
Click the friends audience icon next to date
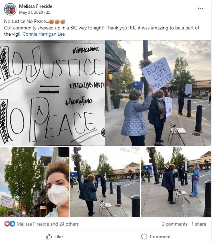(48, 12)
